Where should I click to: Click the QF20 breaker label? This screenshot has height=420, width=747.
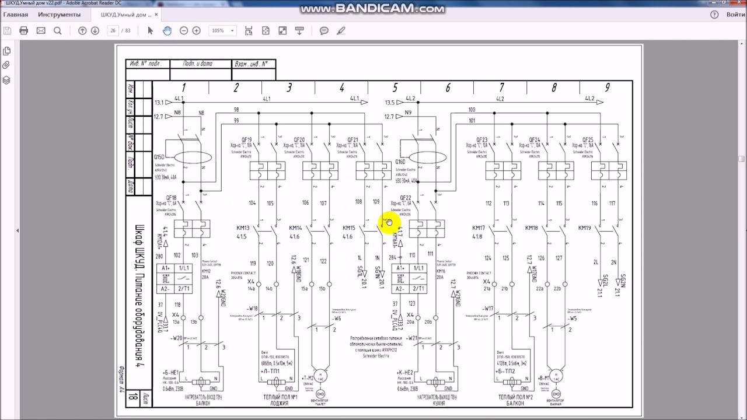[x=299, y=140]
